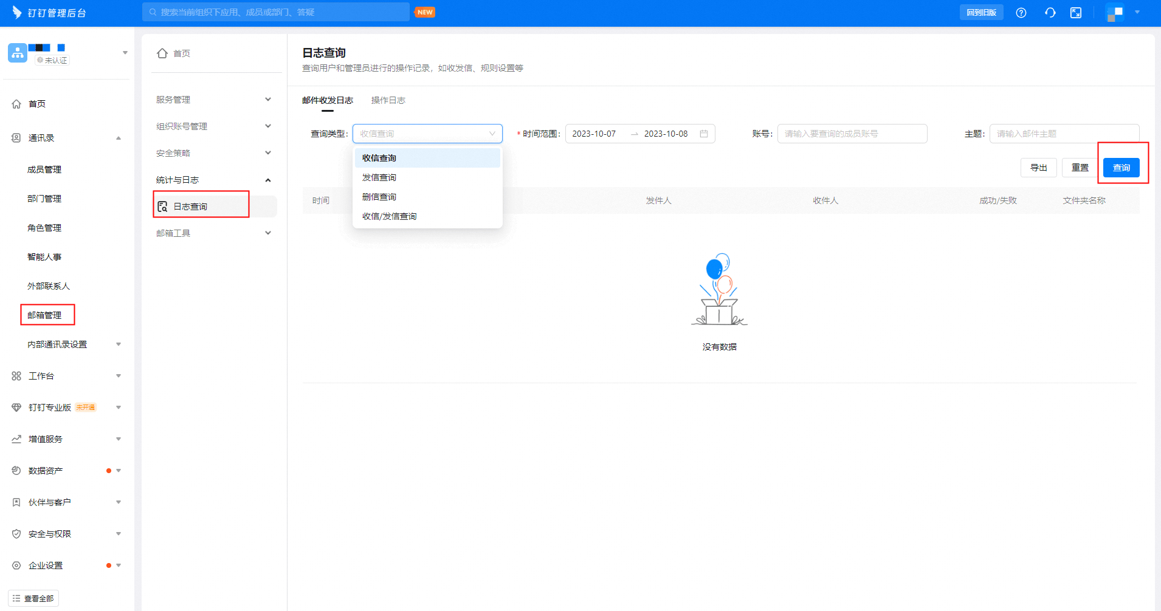Open 成员管理 in the sidebar
This screenshot has width=1161, height=611.
pyautogui.click(x=44, y=169)
